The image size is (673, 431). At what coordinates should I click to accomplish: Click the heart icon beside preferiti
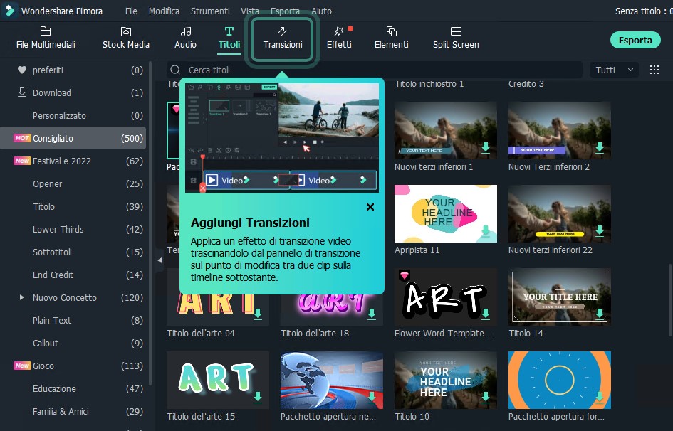pos(22,70)
